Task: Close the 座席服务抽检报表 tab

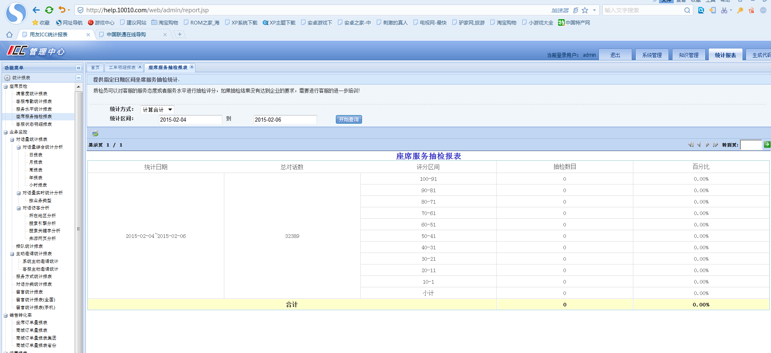Action: [x=192, y=67]
